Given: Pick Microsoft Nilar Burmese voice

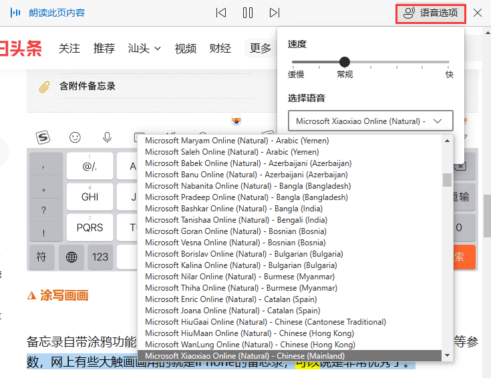Looking at the screenshot, I should 290,277.
